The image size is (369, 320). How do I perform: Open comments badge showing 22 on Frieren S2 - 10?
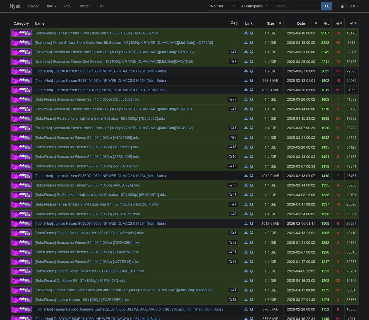(x=232, y=99)
